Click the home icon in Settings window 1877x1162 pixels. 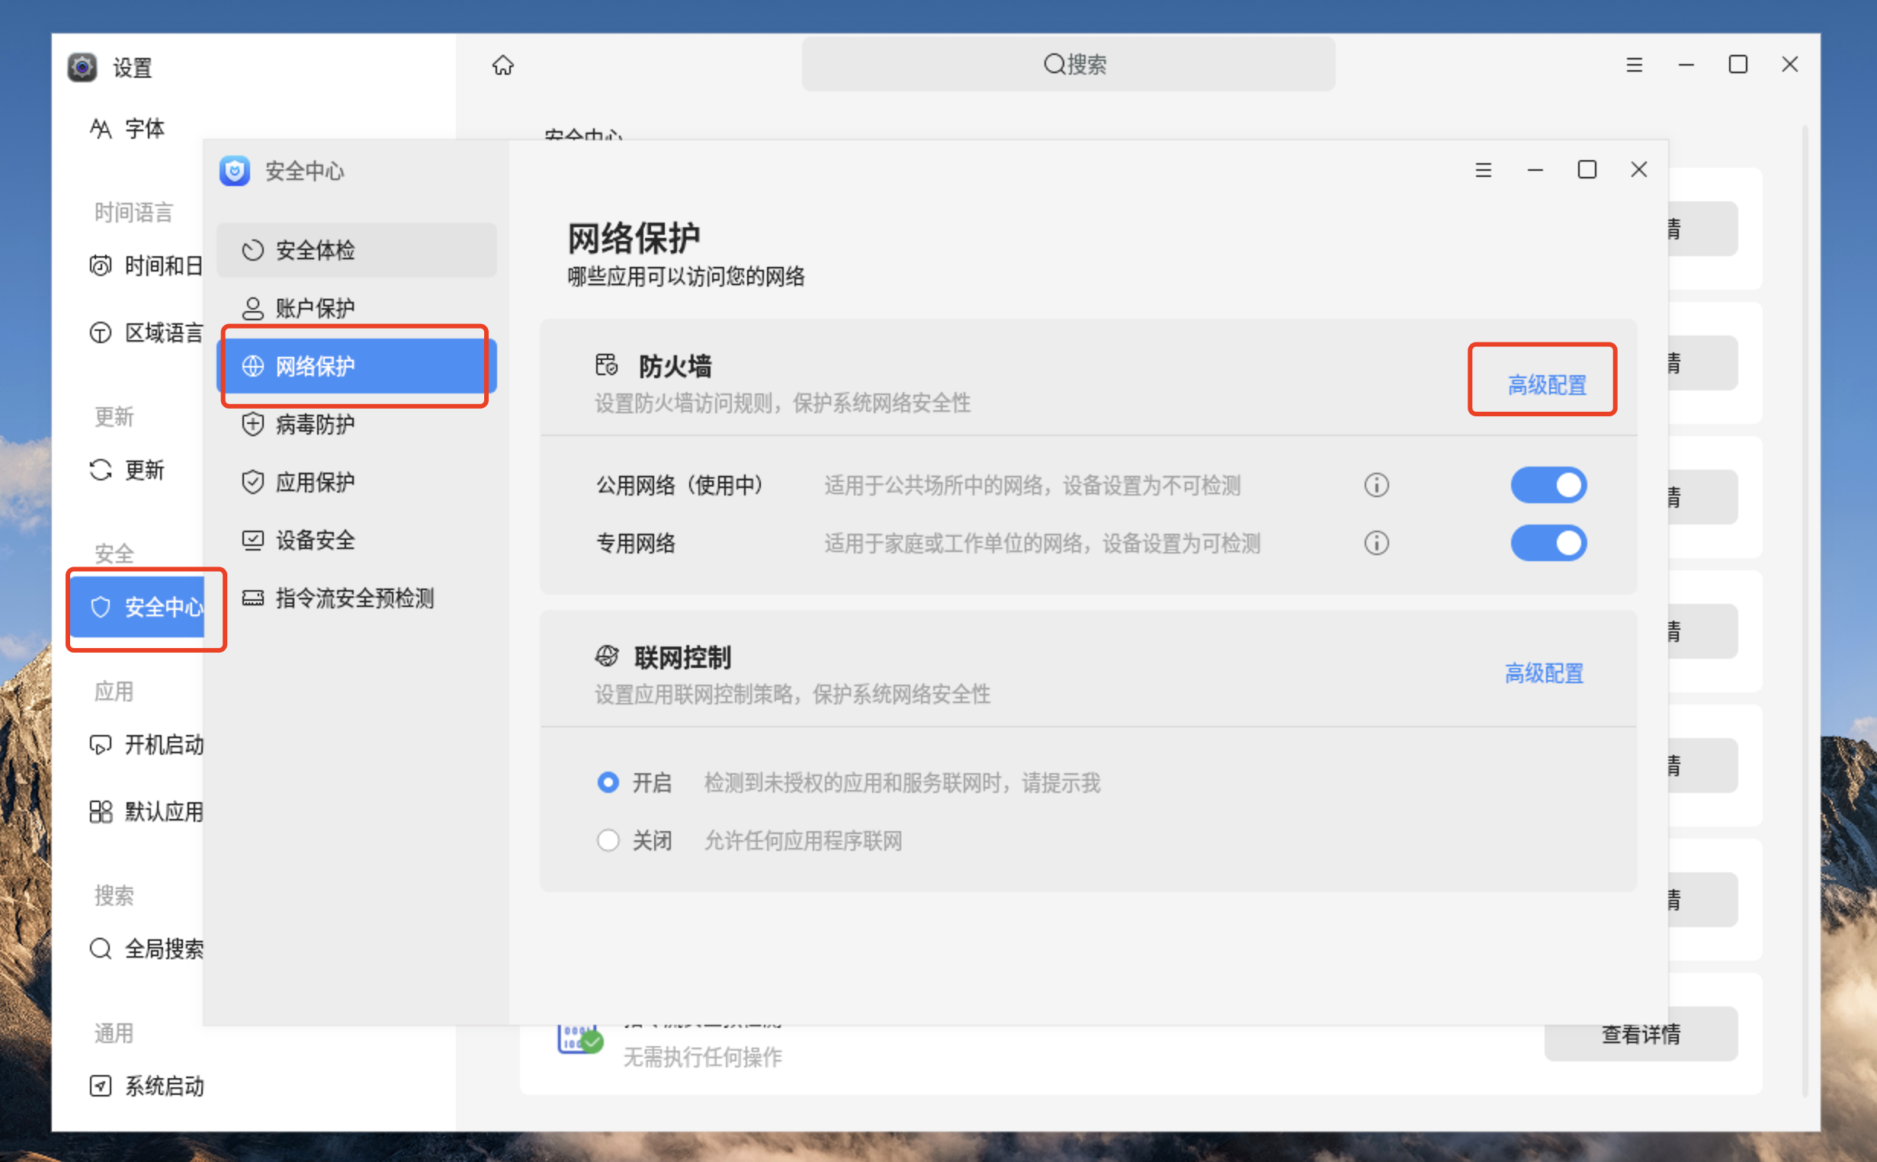(503, 66)
